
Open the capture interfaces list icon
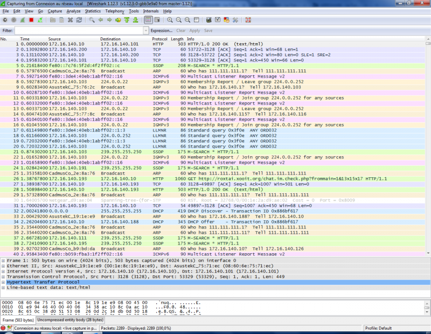(5, 20)
